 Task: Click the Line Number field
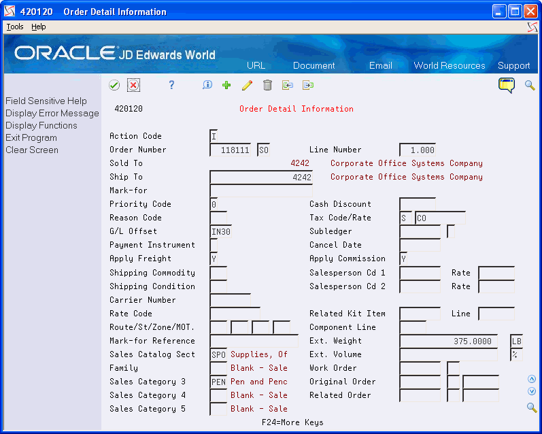click(x=418, y=150)
